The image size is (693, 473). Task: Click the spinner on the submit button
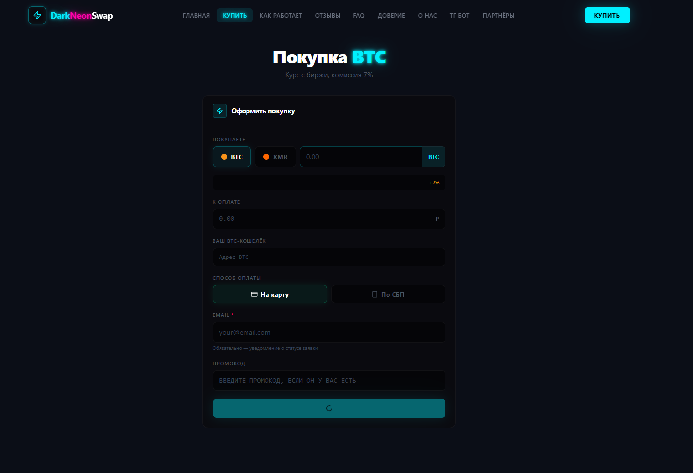click(329, 408)
